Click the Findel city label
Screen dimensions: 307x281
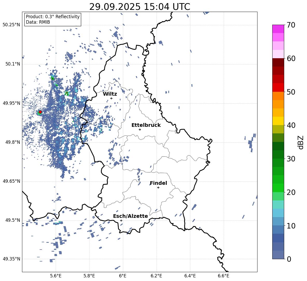158,183
